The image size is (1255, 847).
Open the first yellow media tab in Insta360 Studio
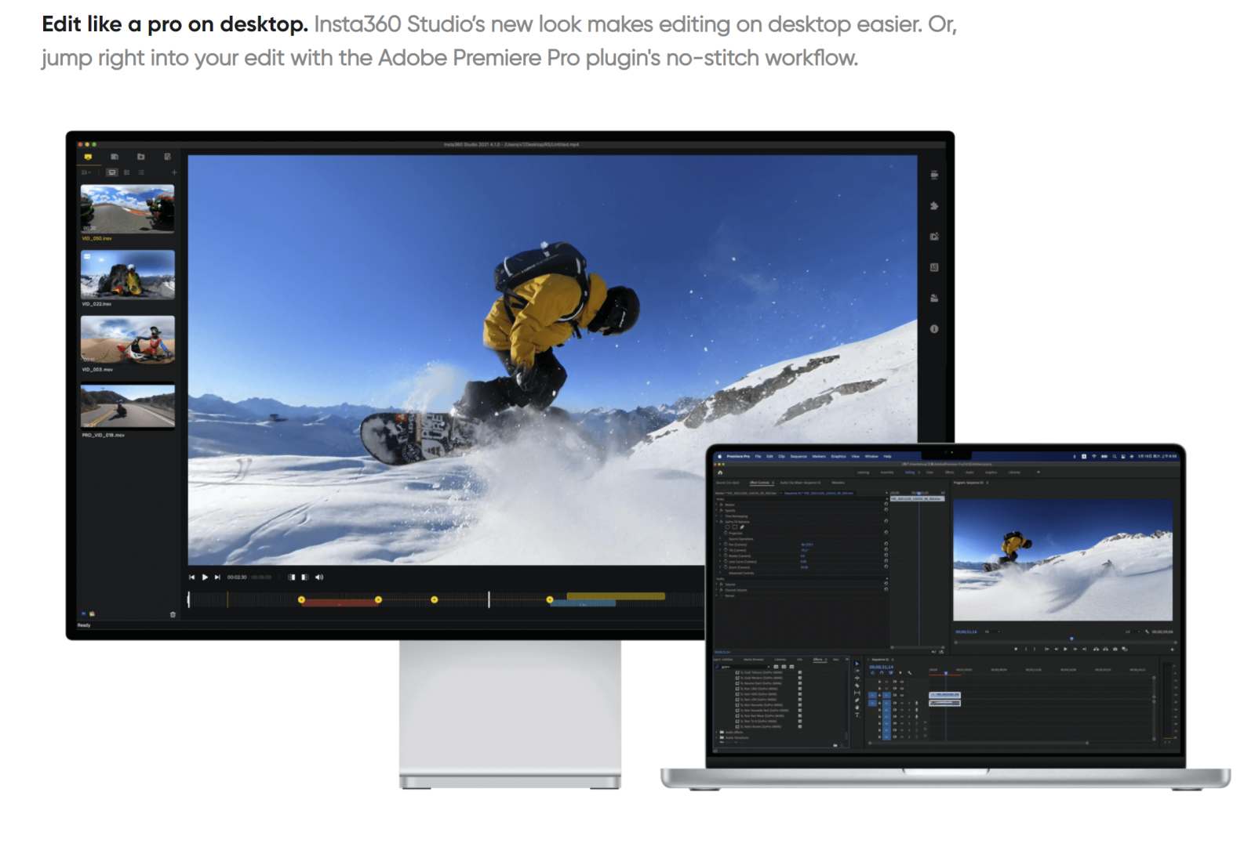[88, 157]
